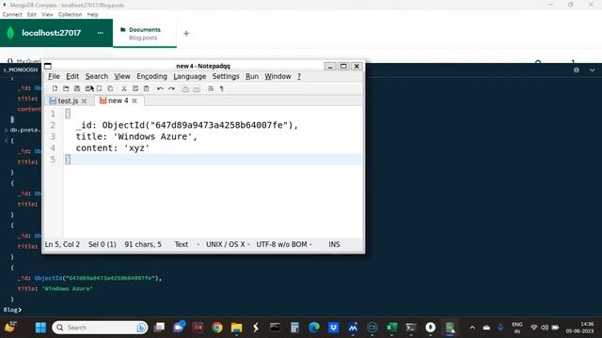Viewport: 602px width, 338px height.
Task: Switch to the test.js tab
Action: [68, 100]
